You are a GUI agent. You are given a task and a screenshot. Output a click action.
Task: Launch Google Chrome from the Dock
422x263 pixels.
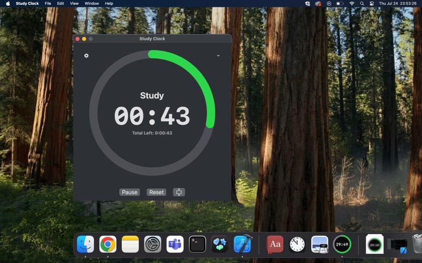point(108,244)
